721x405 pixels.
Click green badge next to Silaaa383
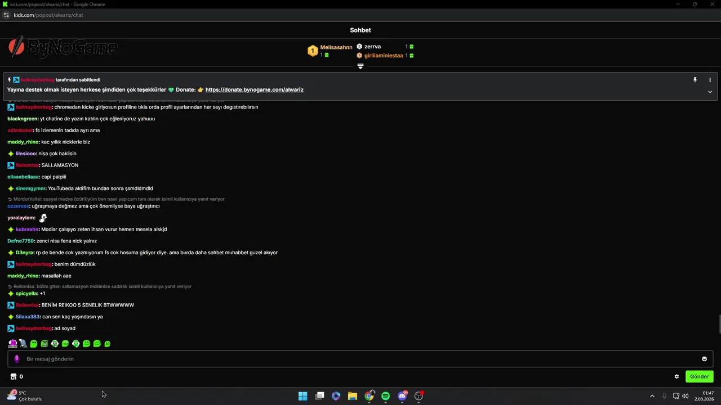[x=11, y=317]
